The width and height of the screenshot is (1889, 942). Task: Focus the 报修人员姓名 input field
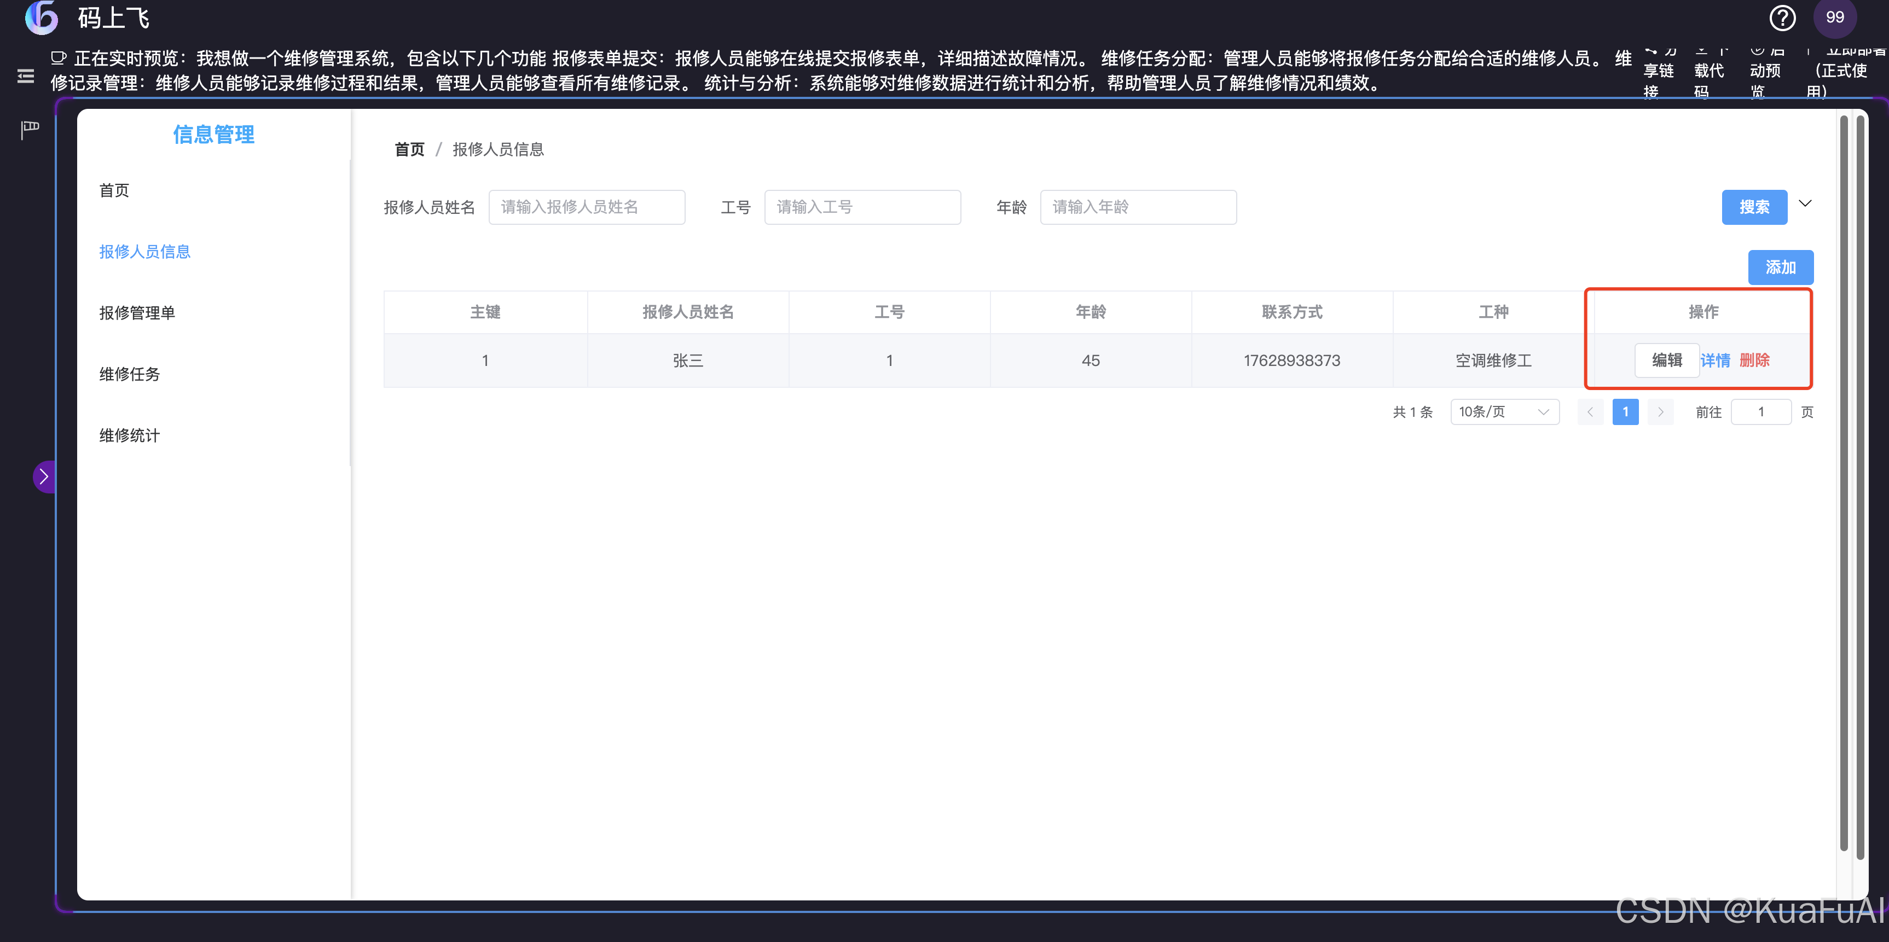[586, 207]
